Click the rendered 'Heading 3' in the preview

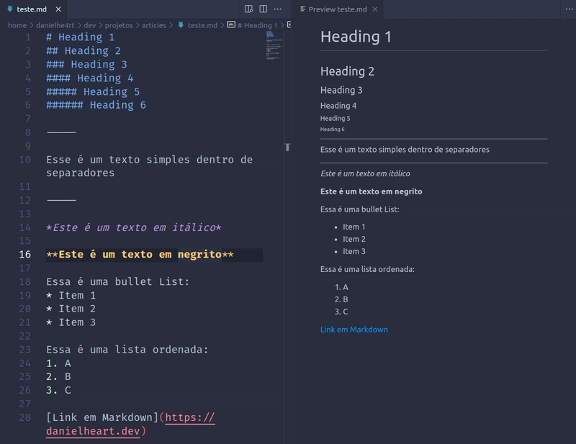(341, 90)
